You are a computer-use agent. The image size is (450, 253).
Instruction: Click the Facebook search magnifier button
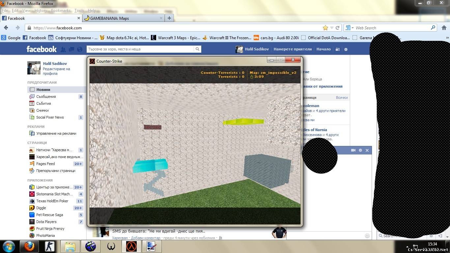[197, 49]
